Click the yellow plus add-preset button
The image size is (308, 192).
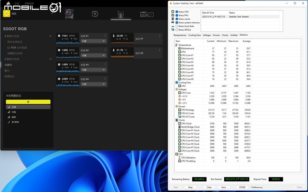[28, 102]
